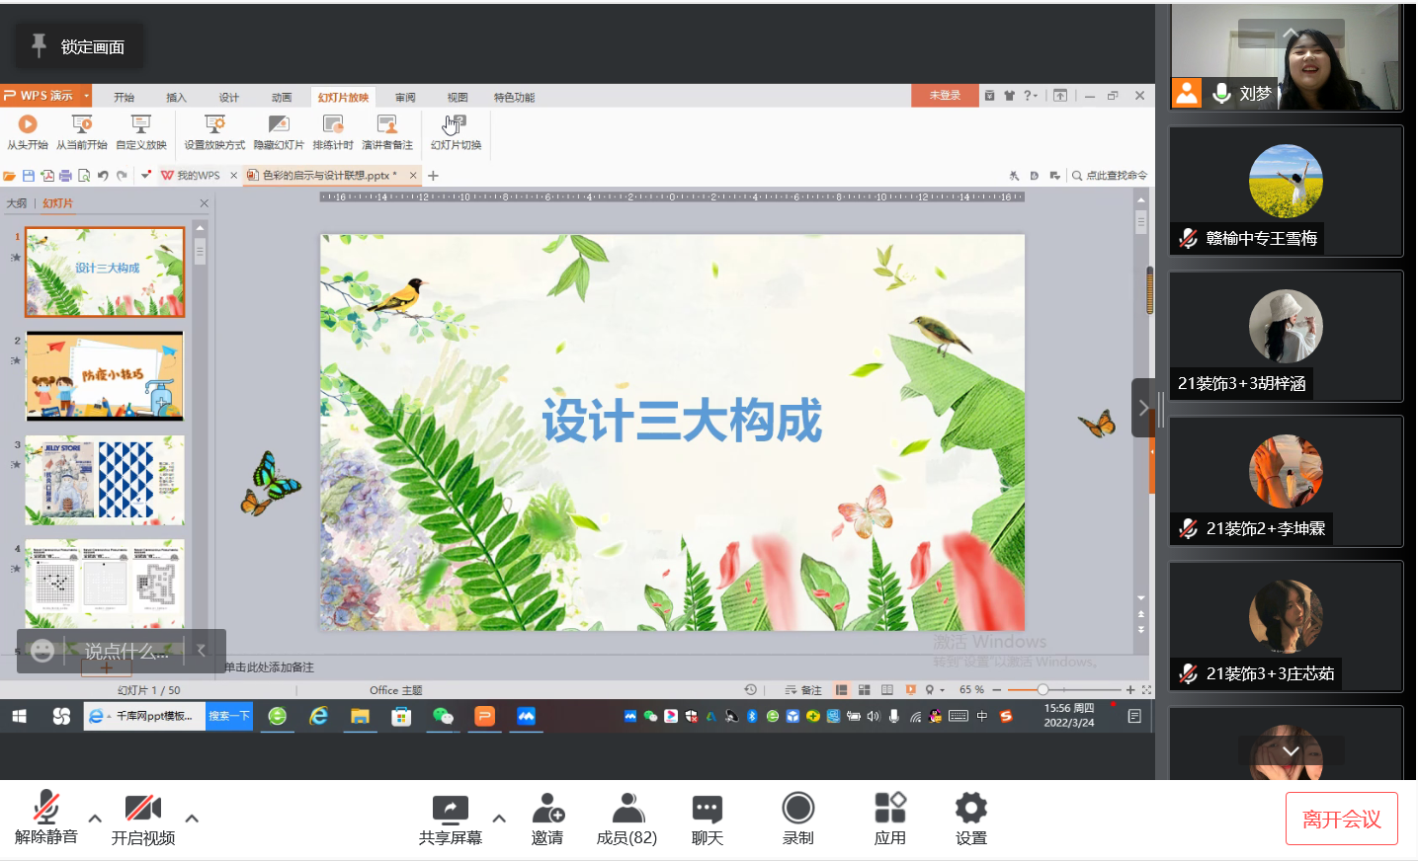Image resolution: width=1418 pixels, height=861 pixels.
Task: Turn on camera with 开启视频
Action: pos(142,817)
